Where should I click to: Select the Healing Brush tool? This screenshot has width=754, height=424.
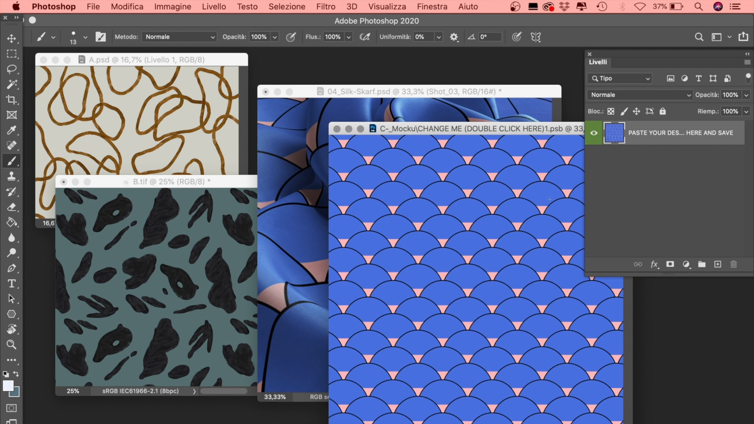(x=11, y=146)
